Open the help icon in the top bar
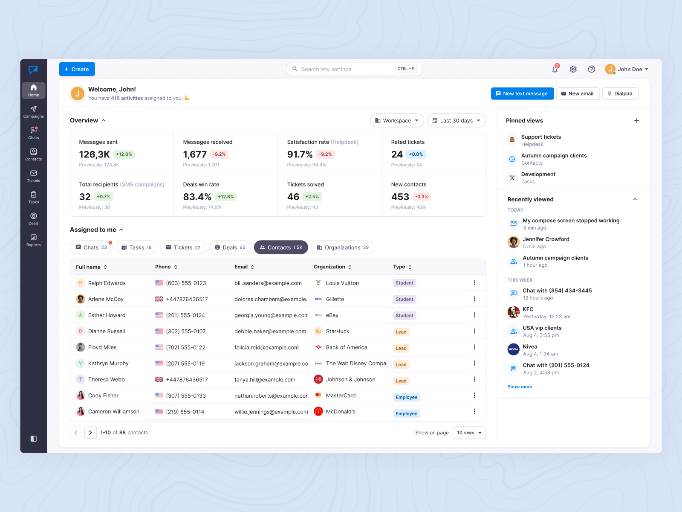Viewport: 682px width, 512px height. [x=592, y=69]
